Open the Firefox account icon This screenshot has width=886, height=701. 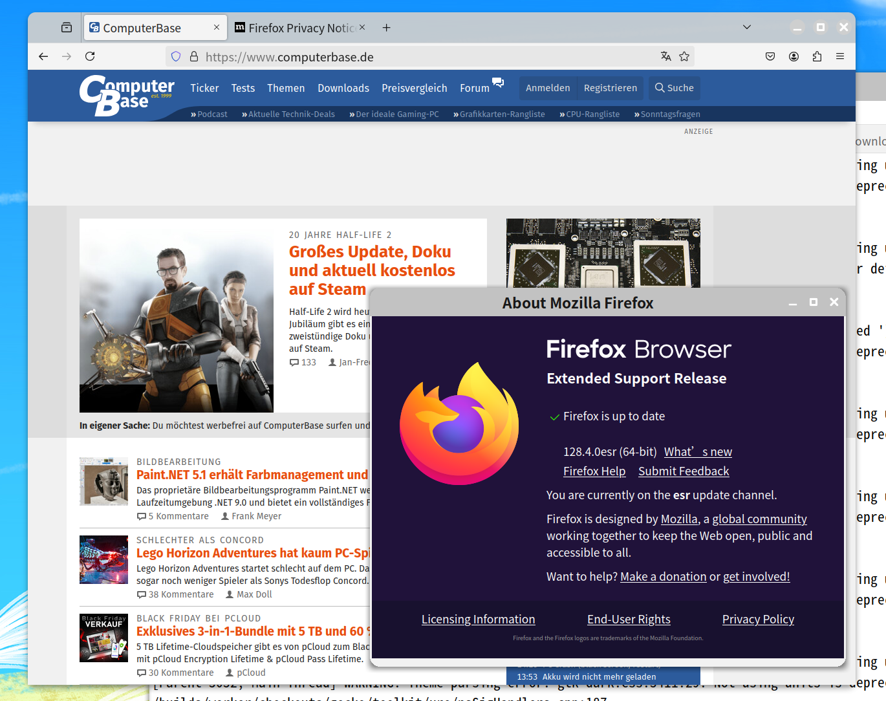pyautogui.click(x=794, y=56)
